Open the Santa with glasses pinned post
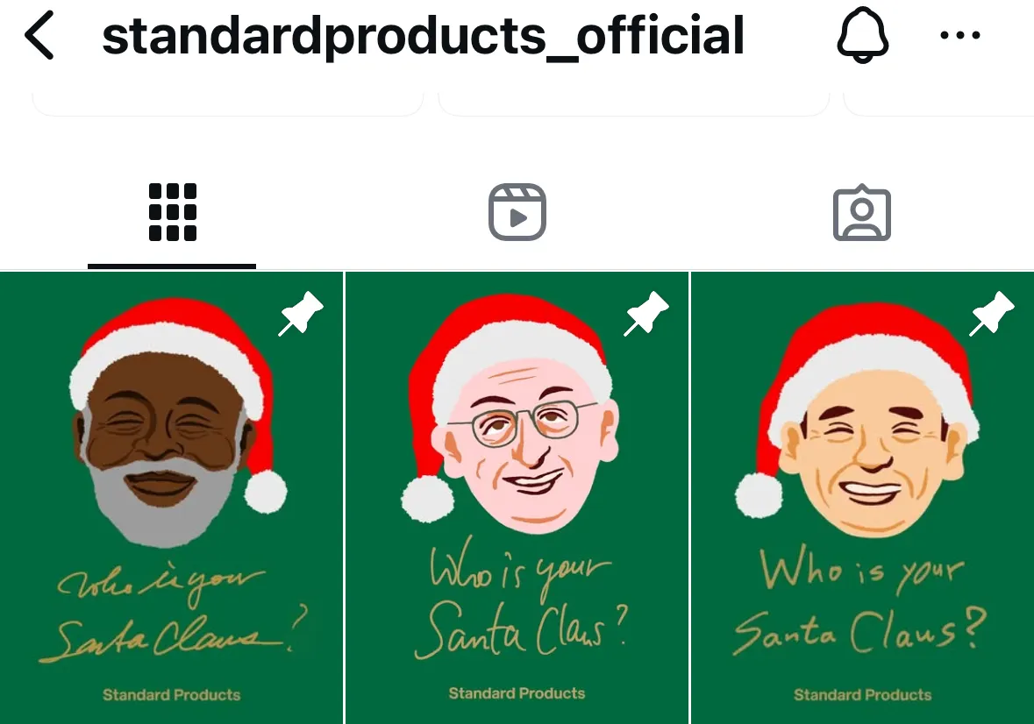 tap(517, 498)
